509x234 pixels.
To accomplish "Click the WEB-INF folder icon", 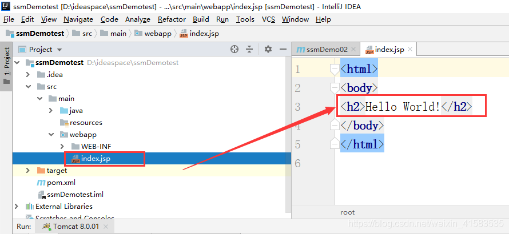I will tap(75, 147).
